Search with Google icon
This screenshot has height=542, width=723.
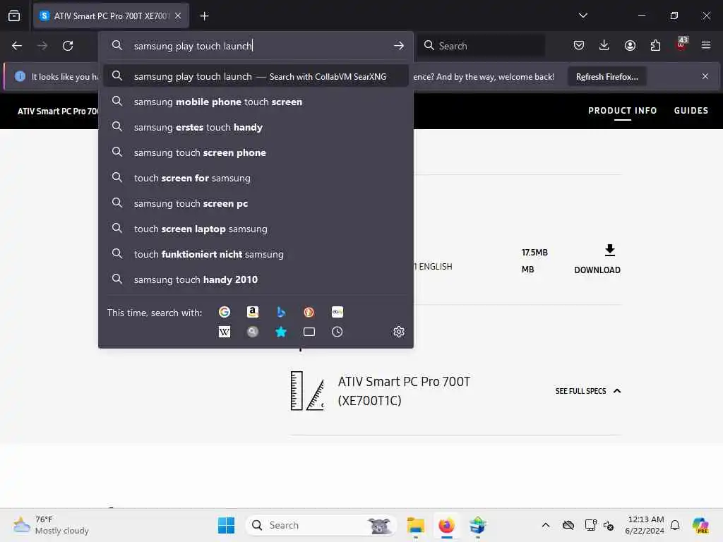click(224, 312)
